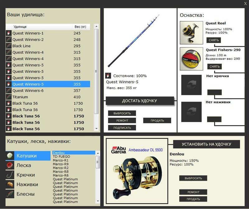The width and height of the screenshot is (249, 209).
Task: Click rod list scroll-up arrow
Action: click(x=96, y=26)
